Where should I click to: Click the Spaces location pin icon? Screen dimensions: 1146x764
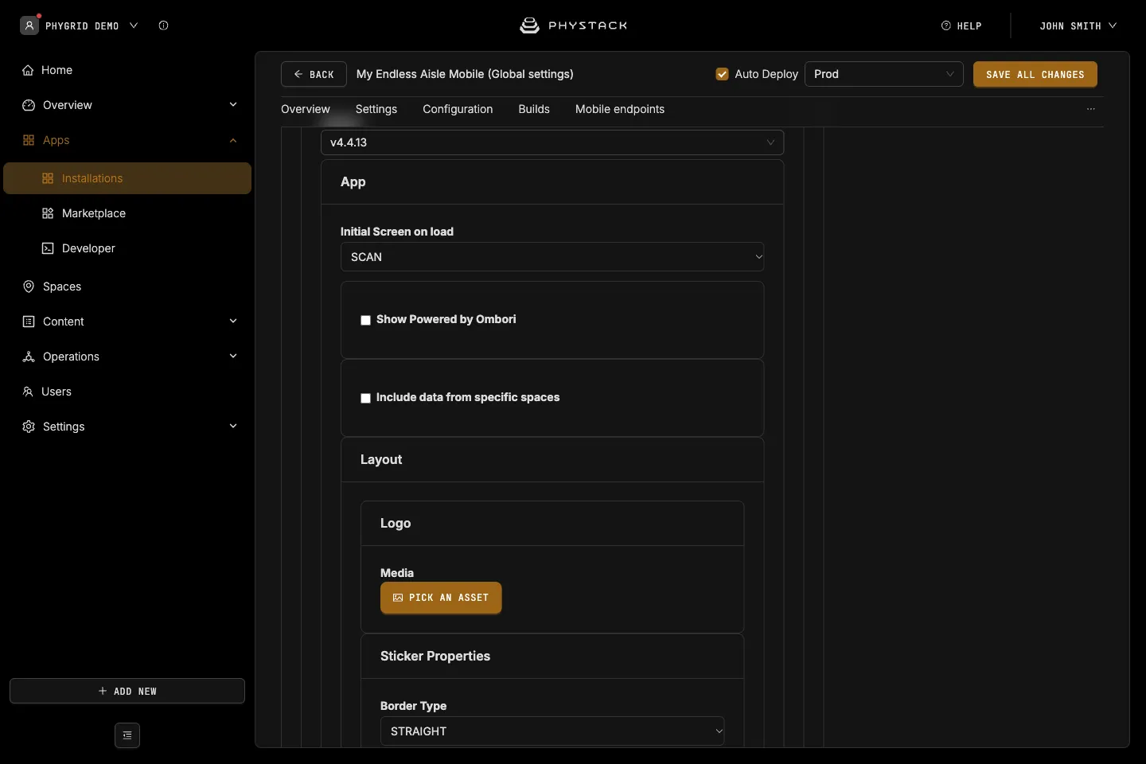29,286
